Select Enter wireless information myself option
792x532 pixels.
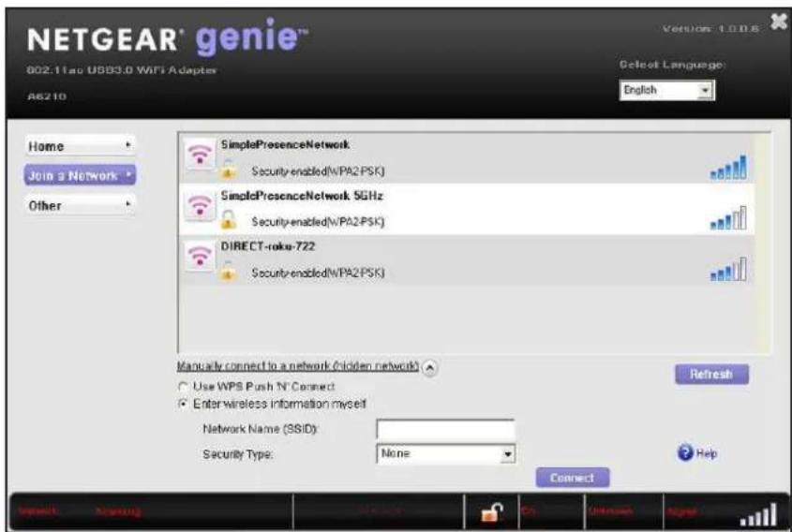pyautogui.click(x=184, y=404)
